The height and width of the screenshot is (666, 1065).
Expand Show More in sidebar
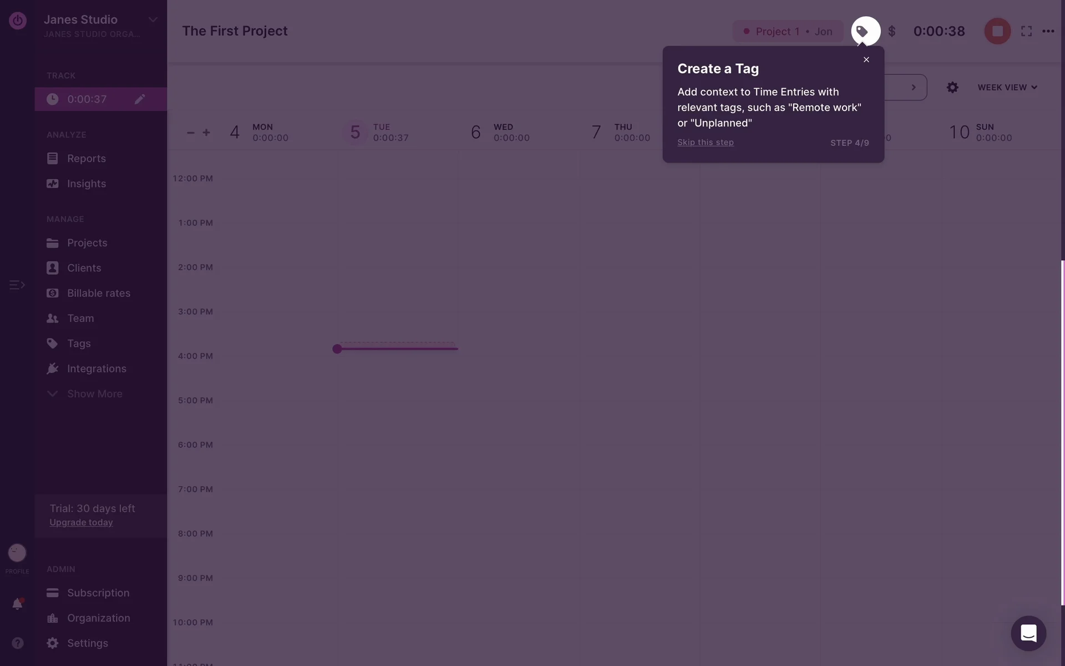(94, 393)
